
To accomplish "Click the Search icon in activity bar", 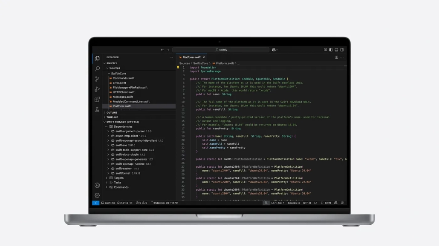I will [97, 69].
